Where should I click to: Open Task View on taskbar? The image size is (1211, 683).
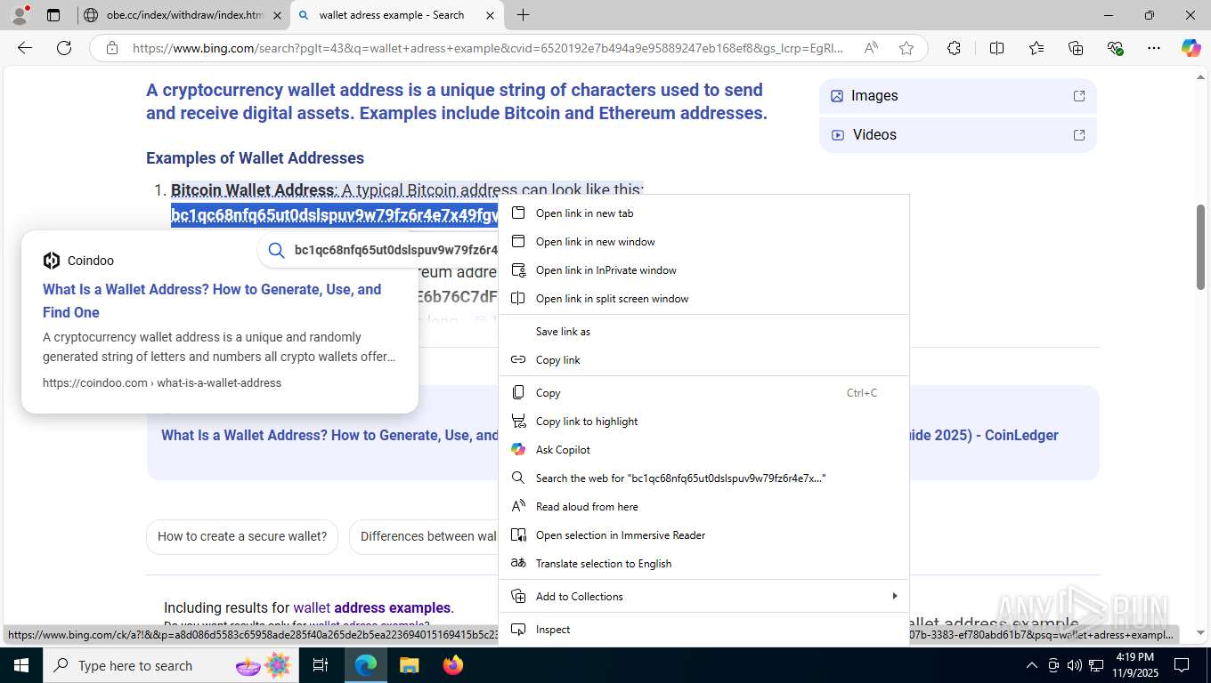click(x=321, y=665)
